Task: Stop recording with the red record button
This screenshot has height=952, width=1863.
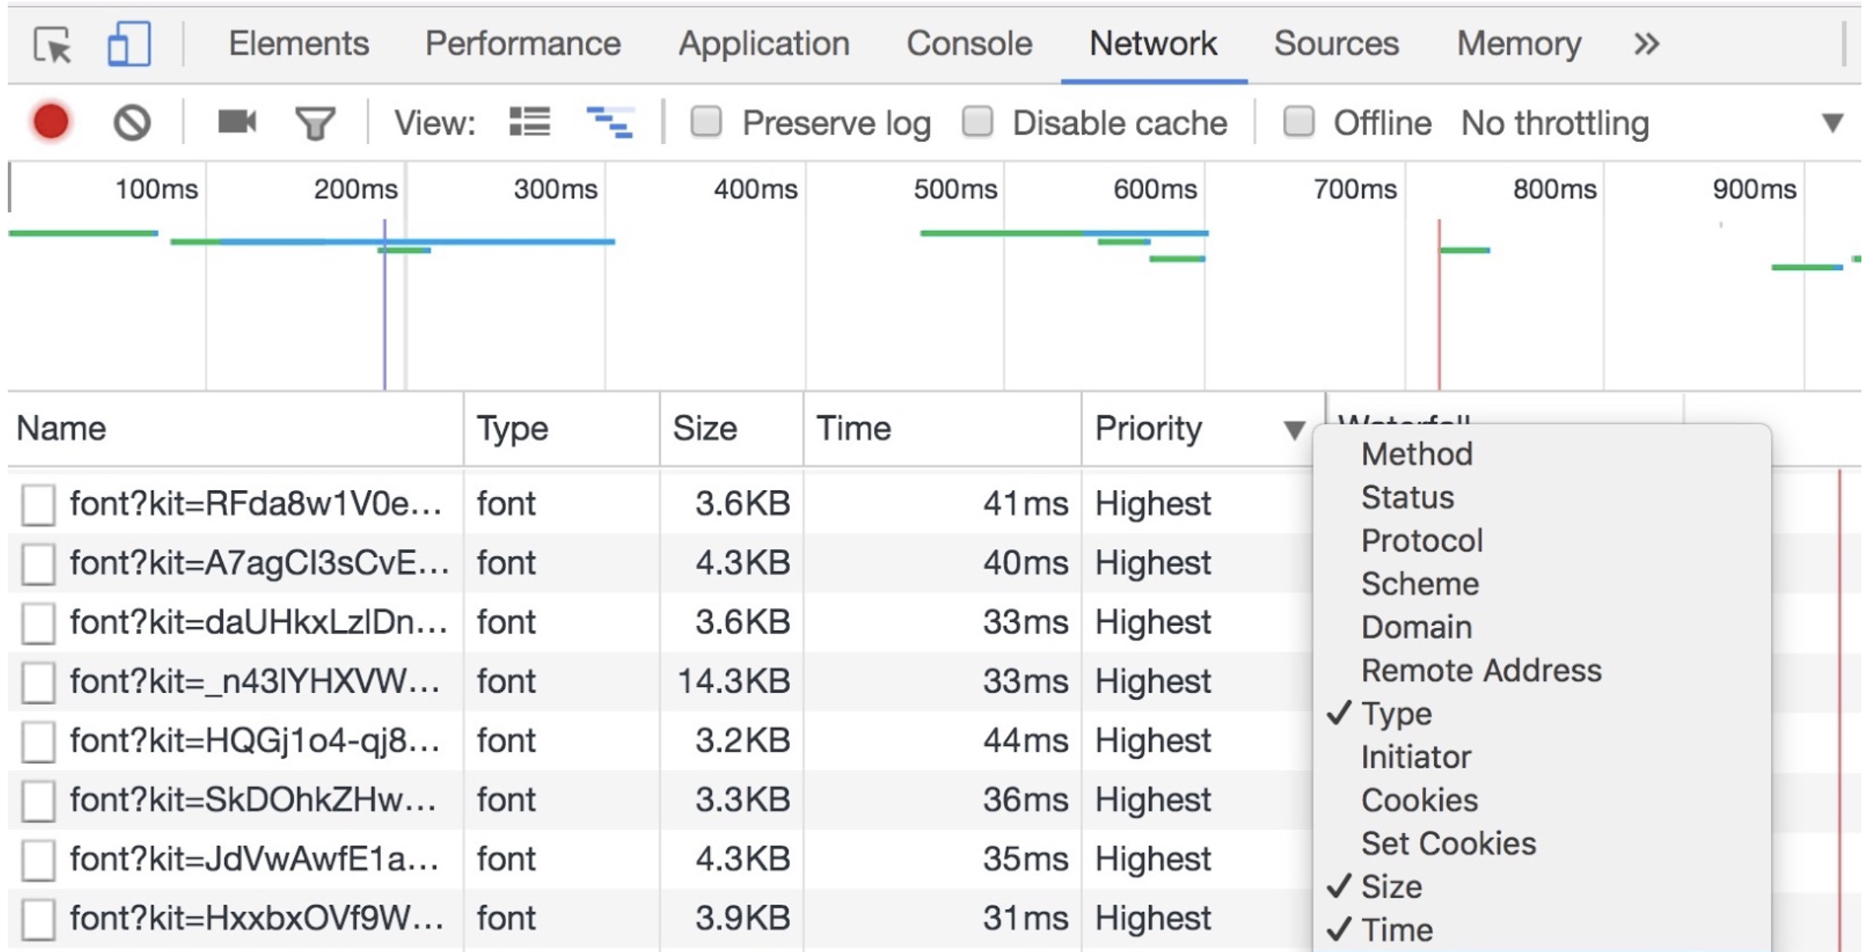Action: click(51, 122)
